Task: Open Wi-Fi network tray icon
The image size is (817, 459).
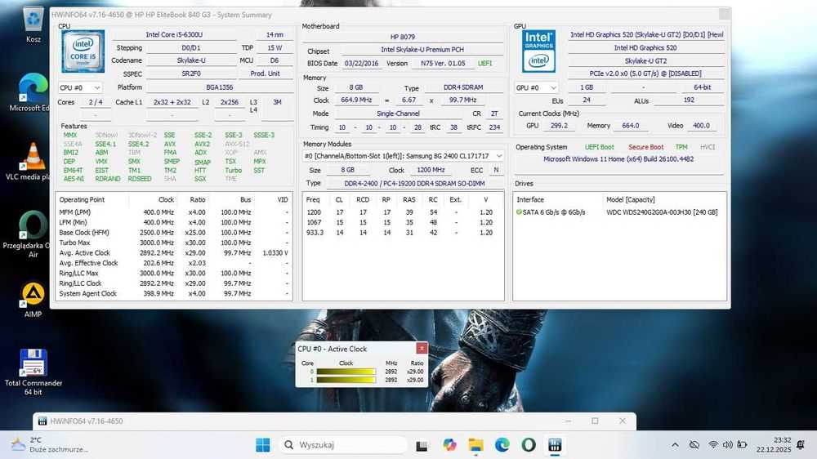Action: click(x=713, y=445)
